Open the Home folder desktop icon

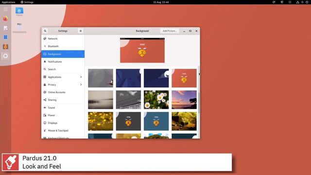point(19,11)
